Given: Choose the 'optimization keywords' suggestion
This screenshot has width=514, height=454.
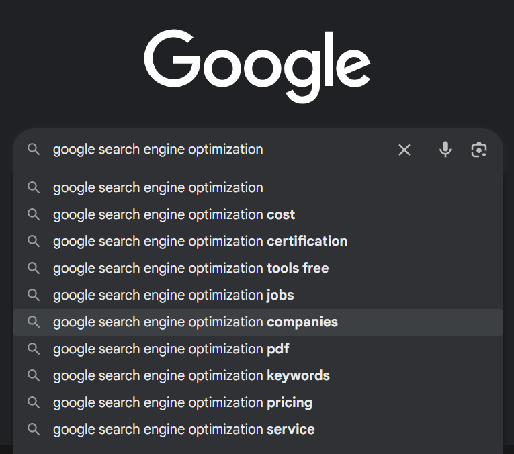Looking at the screenshot, I should 191,375.
